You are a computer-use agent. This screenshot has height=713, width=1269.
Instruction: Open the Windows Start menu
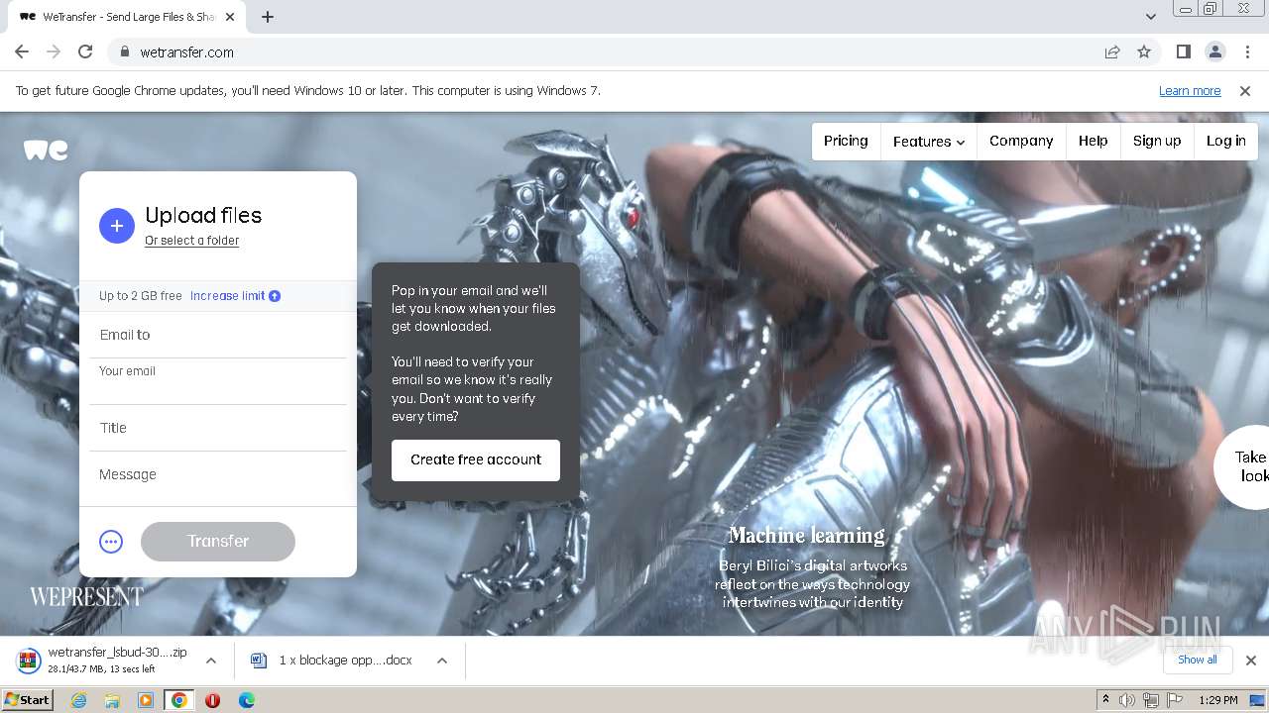tap(27, 700)
